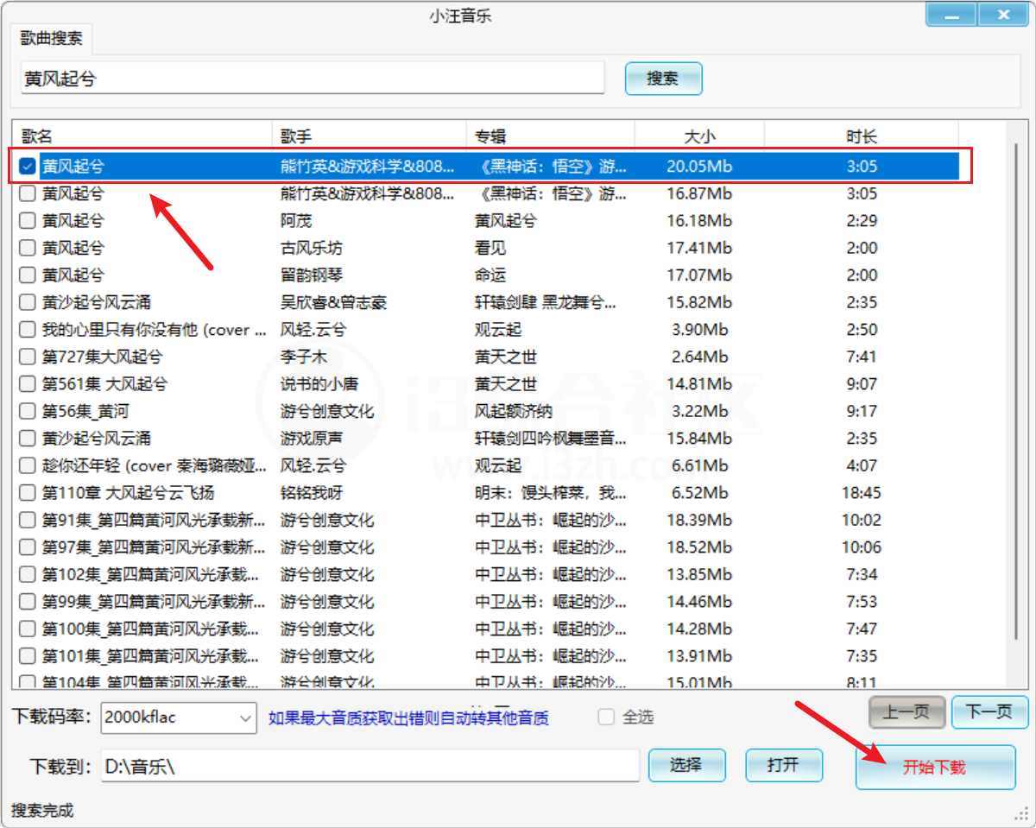Check 黄沙起兮风云涌 by 吴欣睿&曾志豪
The height and width of the screenshot is (828, 1036).
[28, 302]
